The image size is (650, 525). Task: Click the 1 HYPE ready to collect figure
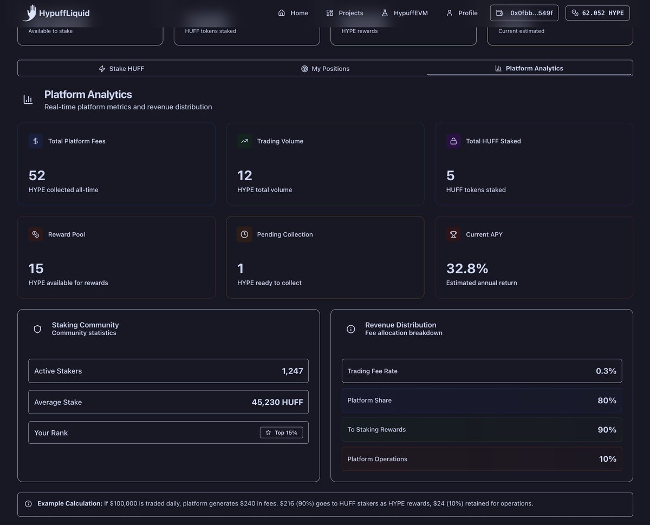coord(240,268)
